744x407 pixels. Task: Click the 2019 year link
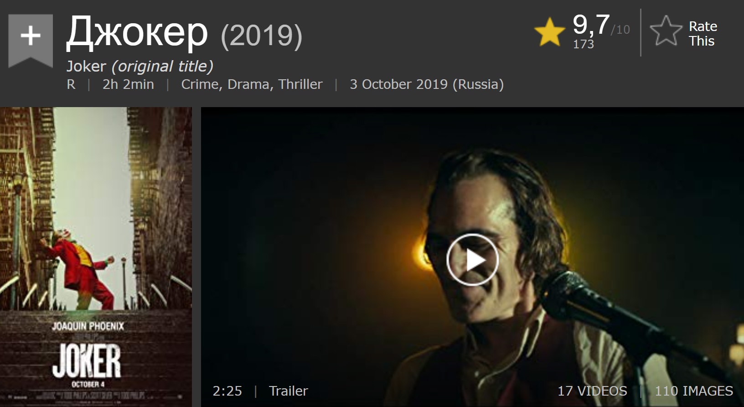tap(262, 36)
